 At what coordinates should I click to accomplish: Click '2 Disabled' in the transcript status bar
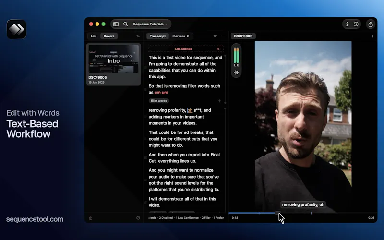click(166, 218)
